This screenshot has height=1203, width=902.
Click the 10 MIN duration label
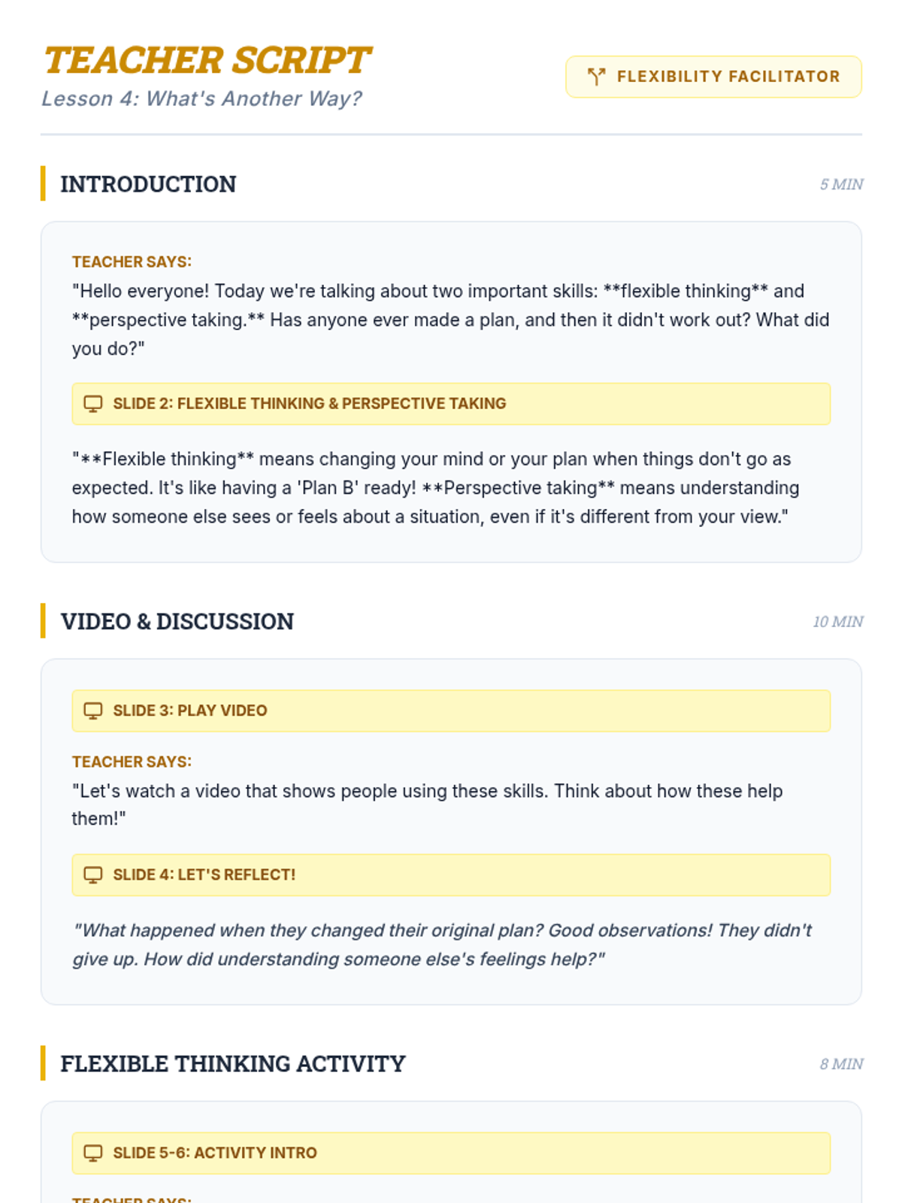(837, 622)
